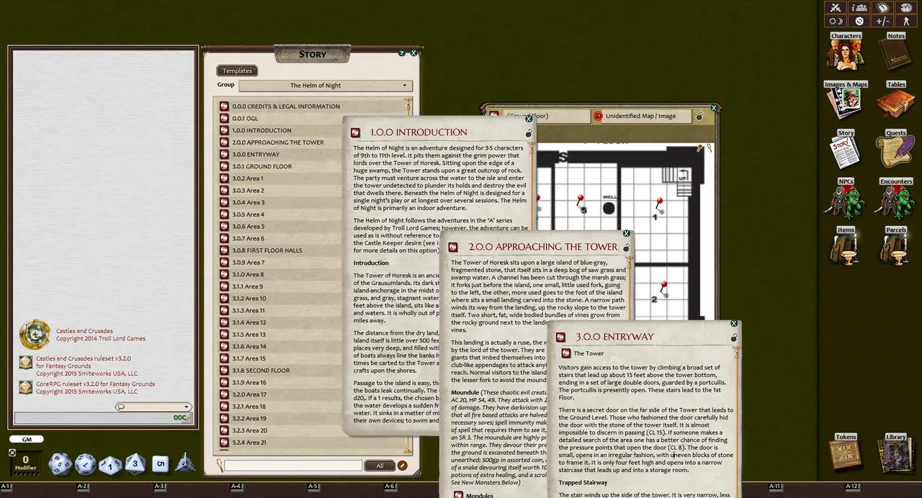
Task: Open the party sheet icon
Action: (x=859, y=7)
